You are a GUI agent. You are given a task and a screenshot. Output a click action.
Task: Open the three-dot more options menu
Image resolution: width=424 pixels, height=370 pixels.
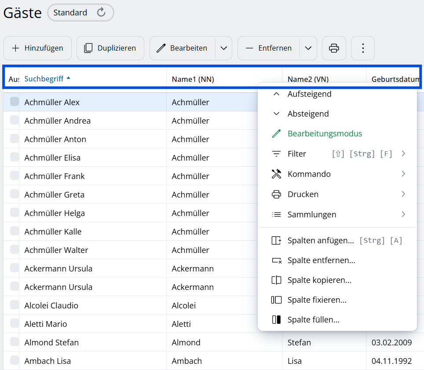click(363, 48)
